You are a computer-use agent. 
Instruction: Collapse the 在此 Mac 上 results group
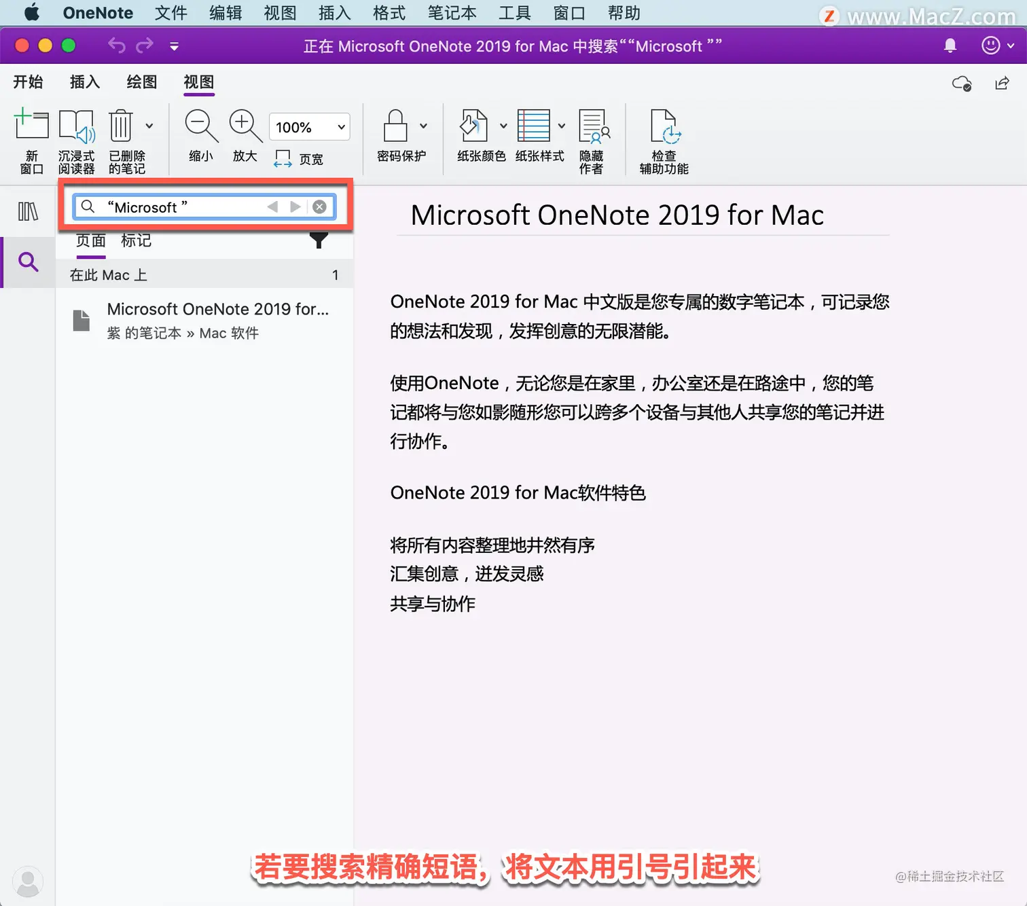(204, 274)
